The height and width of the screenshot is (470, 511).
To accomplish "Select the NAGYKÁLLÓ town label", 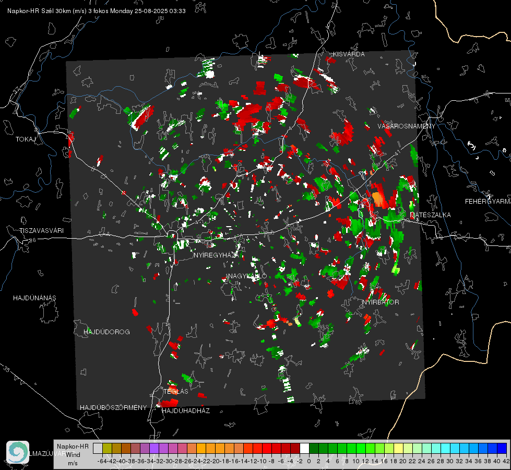I will [247, 276].
